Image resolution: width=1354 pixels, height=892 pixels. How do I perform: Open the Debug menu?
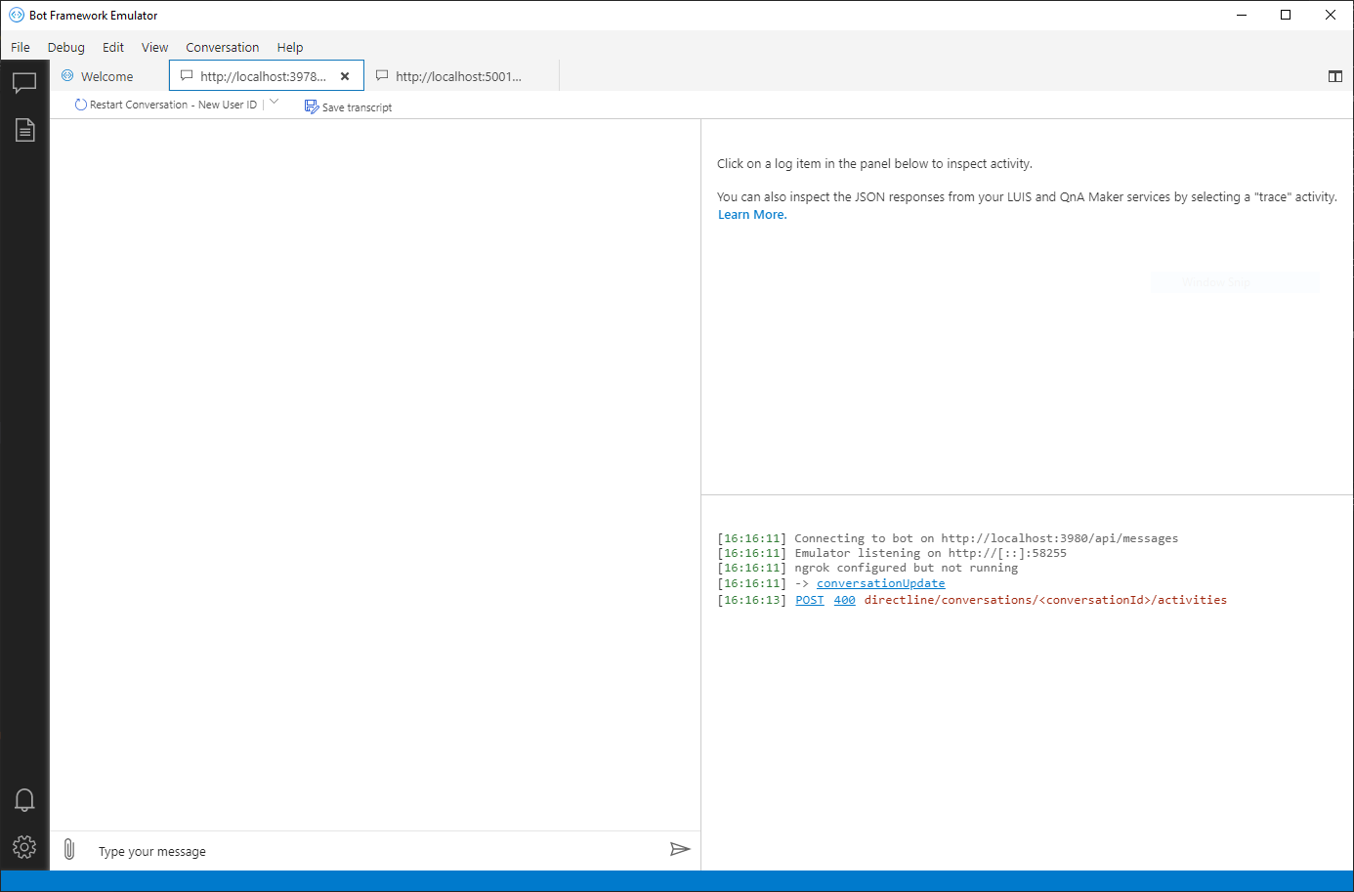point(65,47)
